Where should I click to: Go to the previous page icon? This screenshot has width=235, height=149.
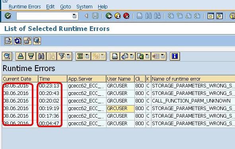(180, 16)
